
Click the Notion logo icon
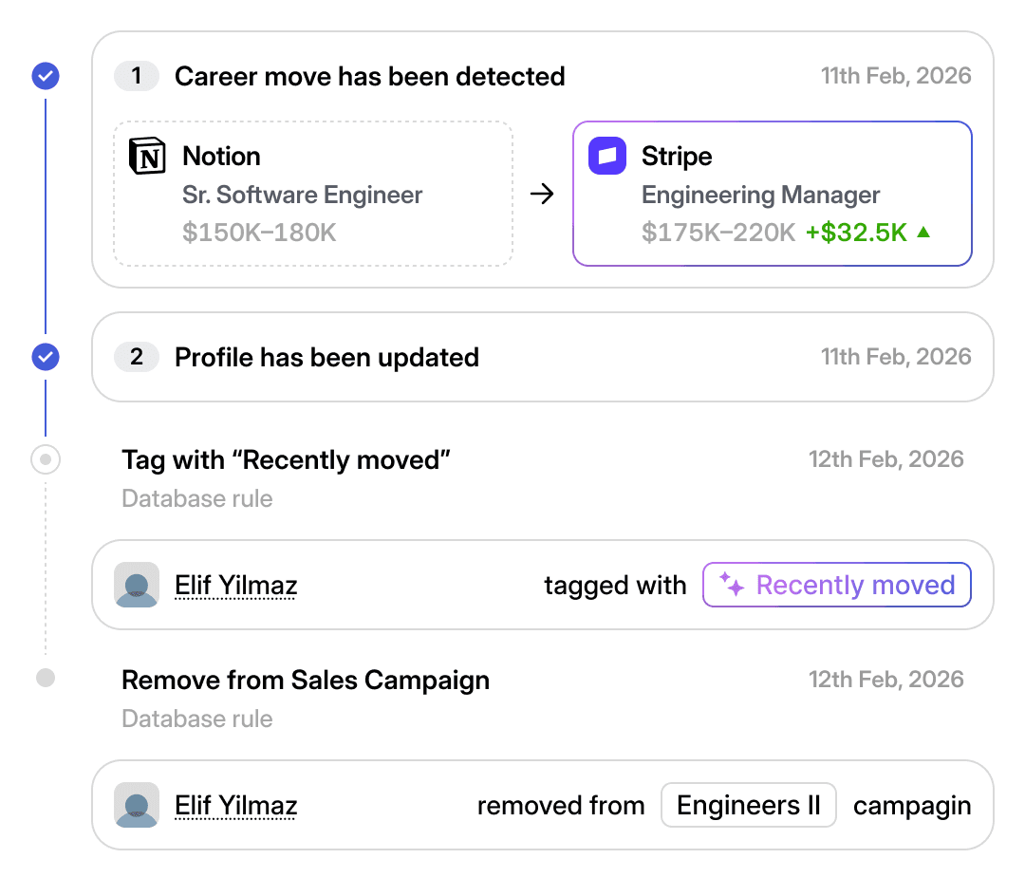click(x=147, y=157)
